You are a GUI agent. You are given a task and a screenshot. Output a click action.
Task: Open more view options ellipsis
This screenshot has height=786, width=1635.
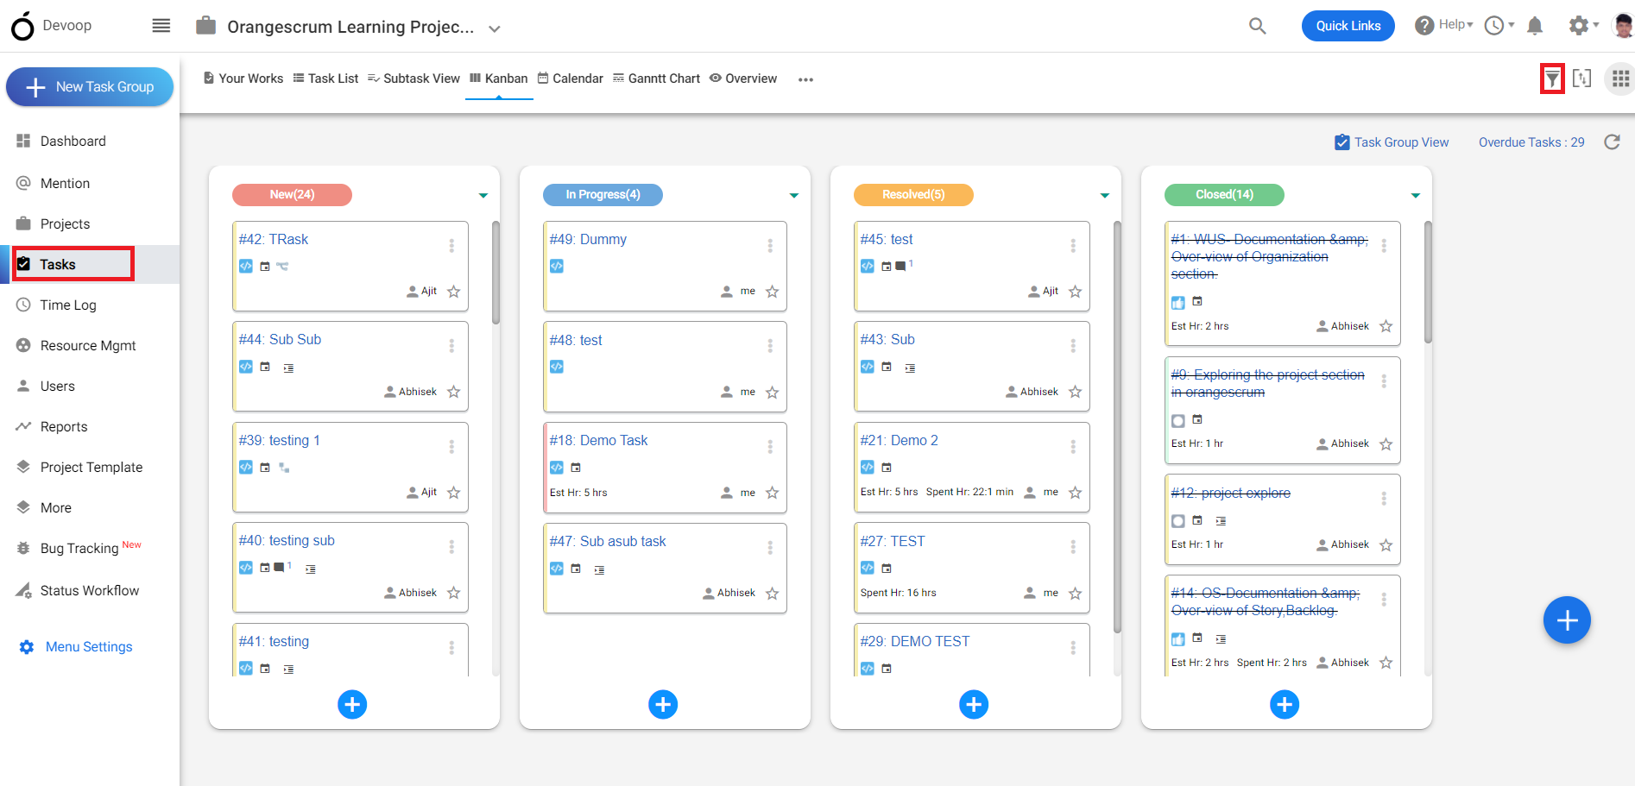[805, 79]
